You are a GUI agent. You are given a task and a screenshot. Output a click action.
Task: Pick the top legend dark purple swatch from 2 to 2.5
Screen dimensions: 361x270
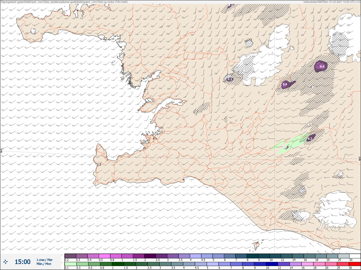pyautogui.click(x=150, y=256)
